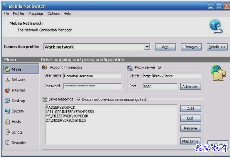Click the Mobile Net Switch title bar icon

(x=5, y=6)
